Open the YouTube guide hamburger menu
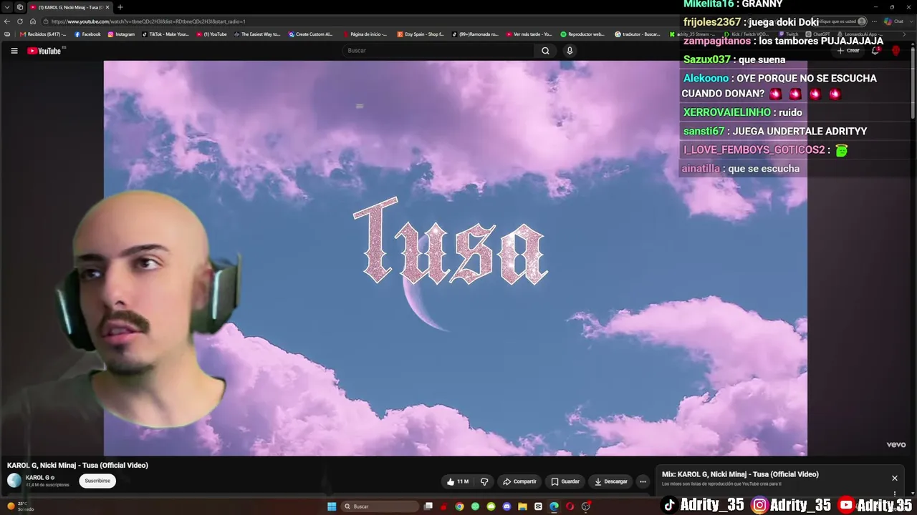917x515 pixels. 14,51
